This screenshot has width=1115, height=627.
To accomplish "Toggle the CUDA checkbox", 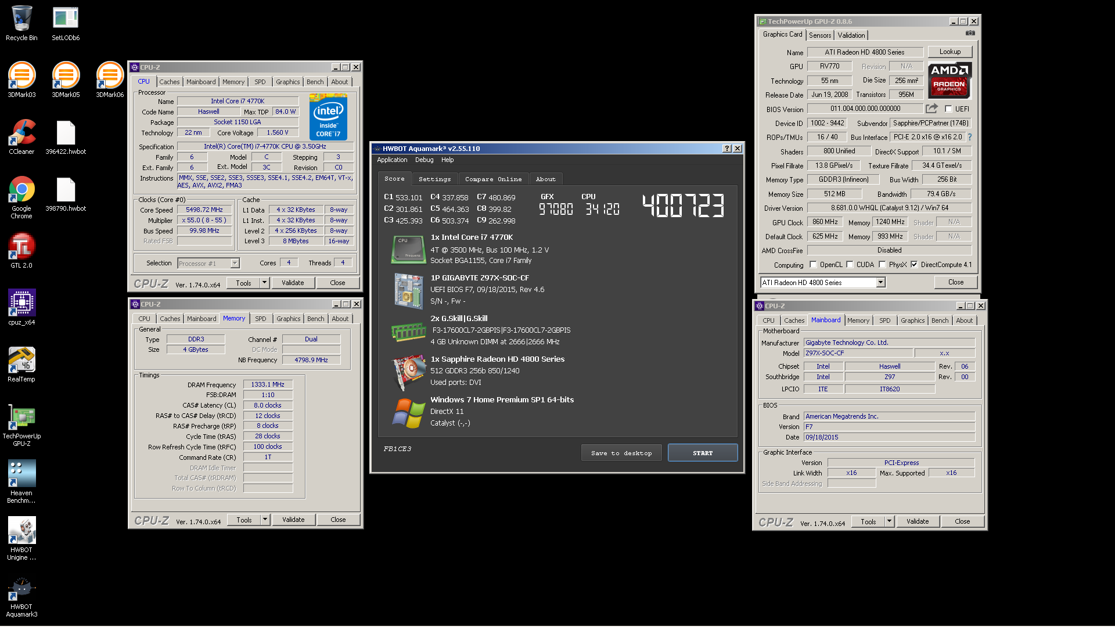I will (x=850, y=265).
